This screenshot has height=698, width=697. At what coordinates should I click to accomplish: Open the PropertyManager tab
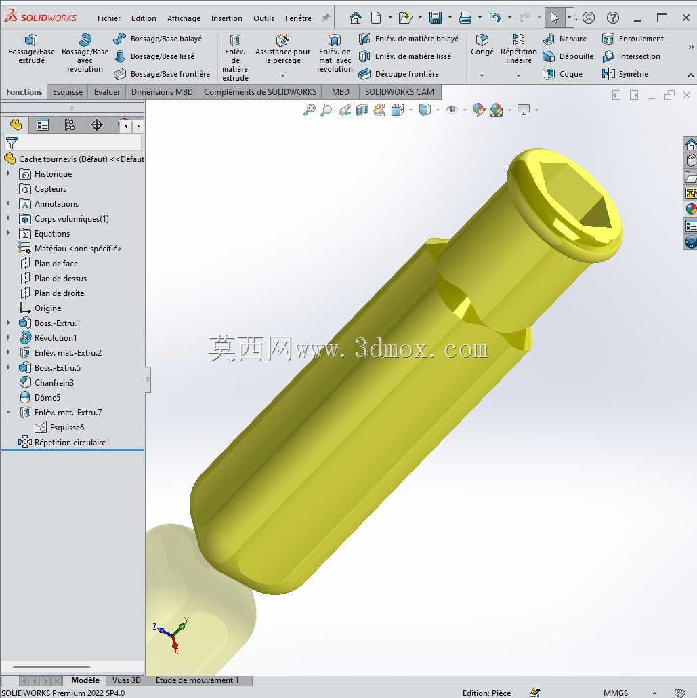(43, 125)
